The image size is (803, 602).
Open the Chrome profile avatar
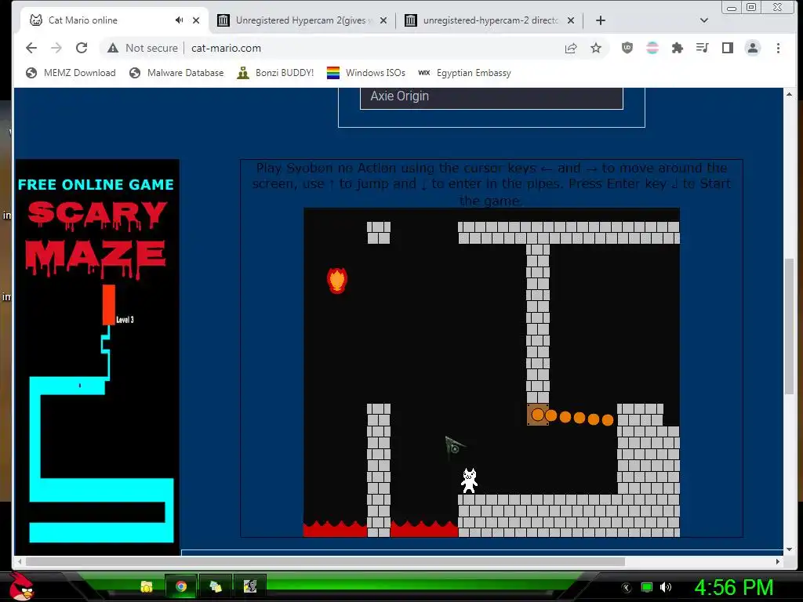[x=753, y=48]
